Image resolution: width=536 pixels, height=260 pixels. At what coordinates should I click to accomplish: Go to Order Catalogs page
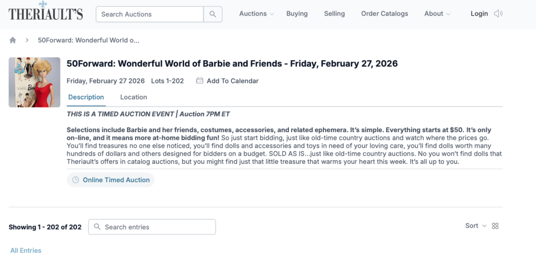pos(384,14)
